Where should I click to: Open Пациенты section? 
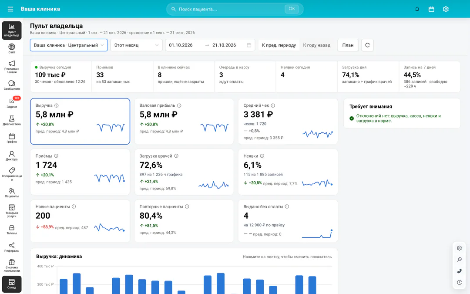(x=12, y=193)
